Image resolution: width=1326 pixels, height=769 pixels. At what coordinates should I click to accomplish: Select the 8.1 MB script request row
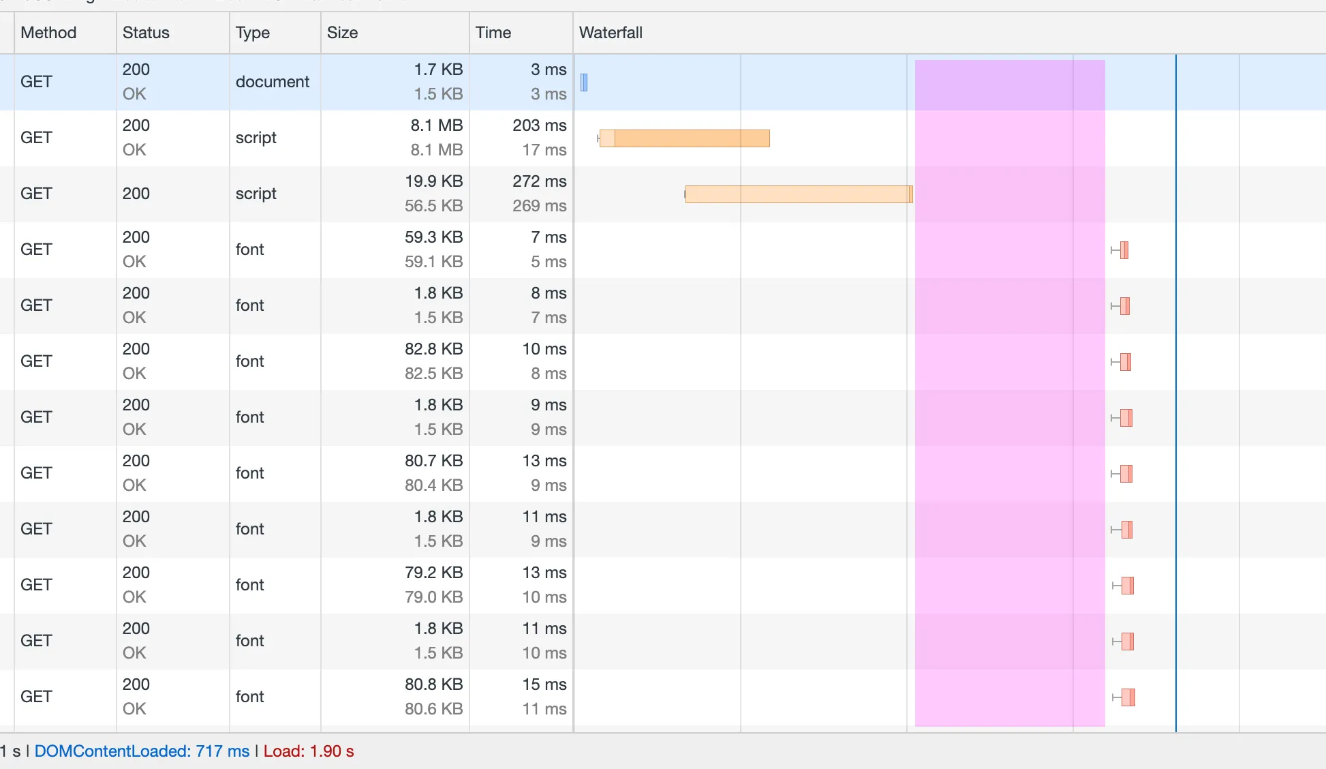pos(273,138)
